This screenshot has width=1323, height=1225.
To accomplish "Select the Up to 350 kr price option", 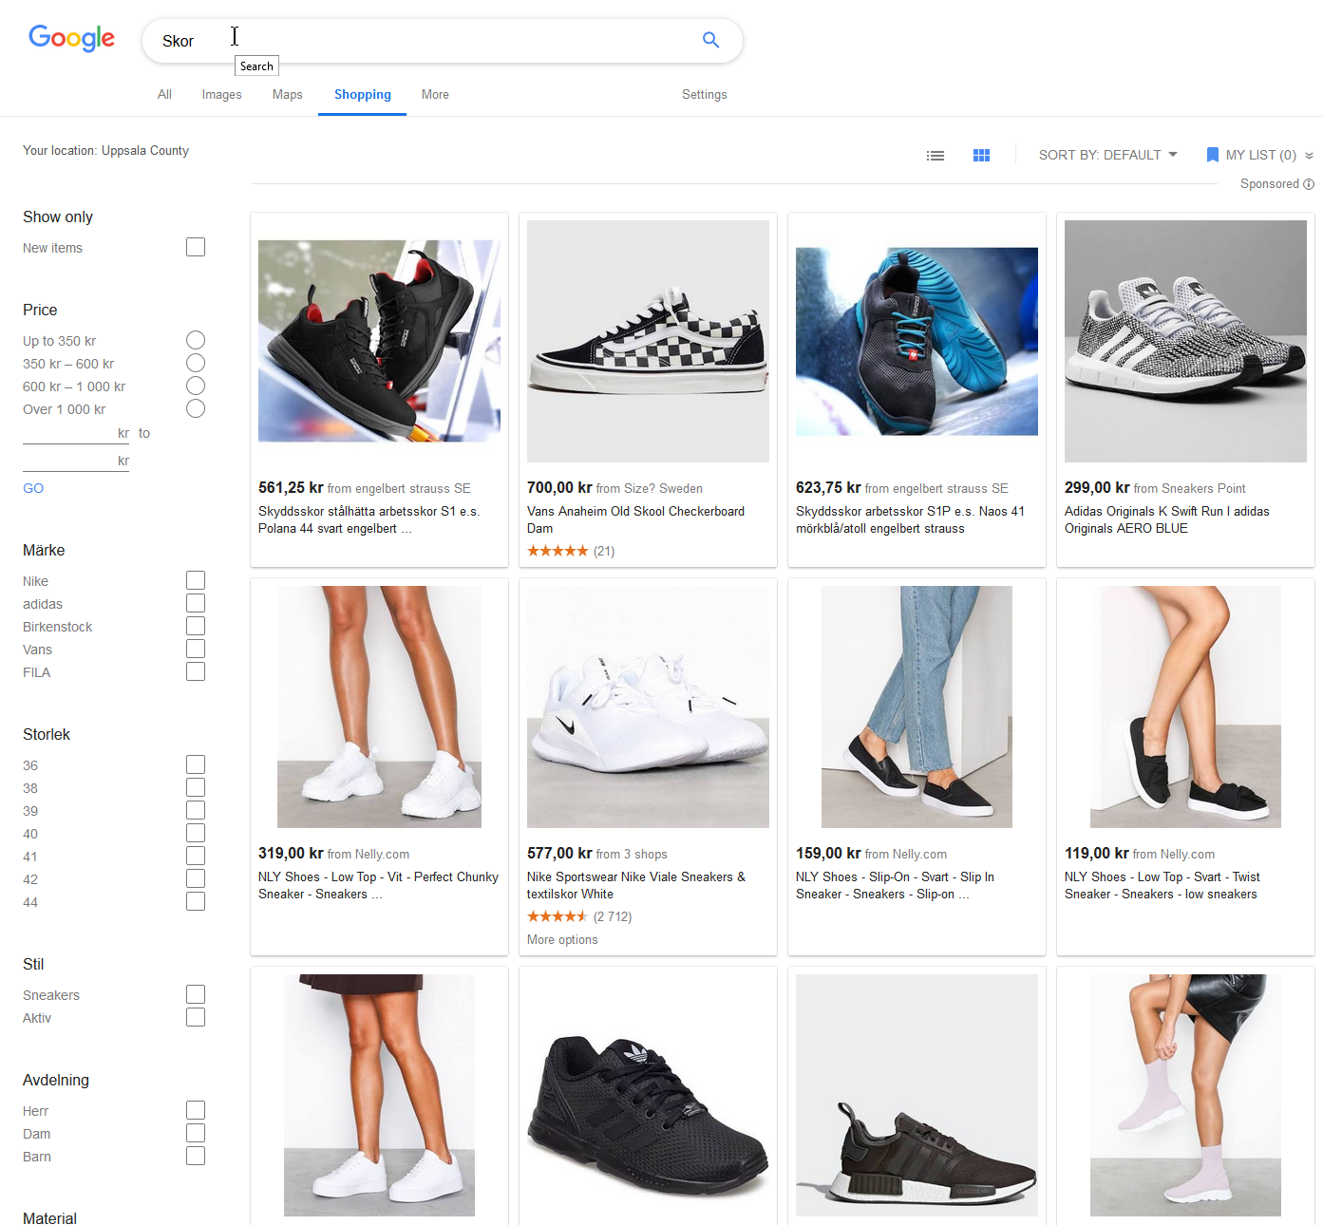I will (196, 340).
